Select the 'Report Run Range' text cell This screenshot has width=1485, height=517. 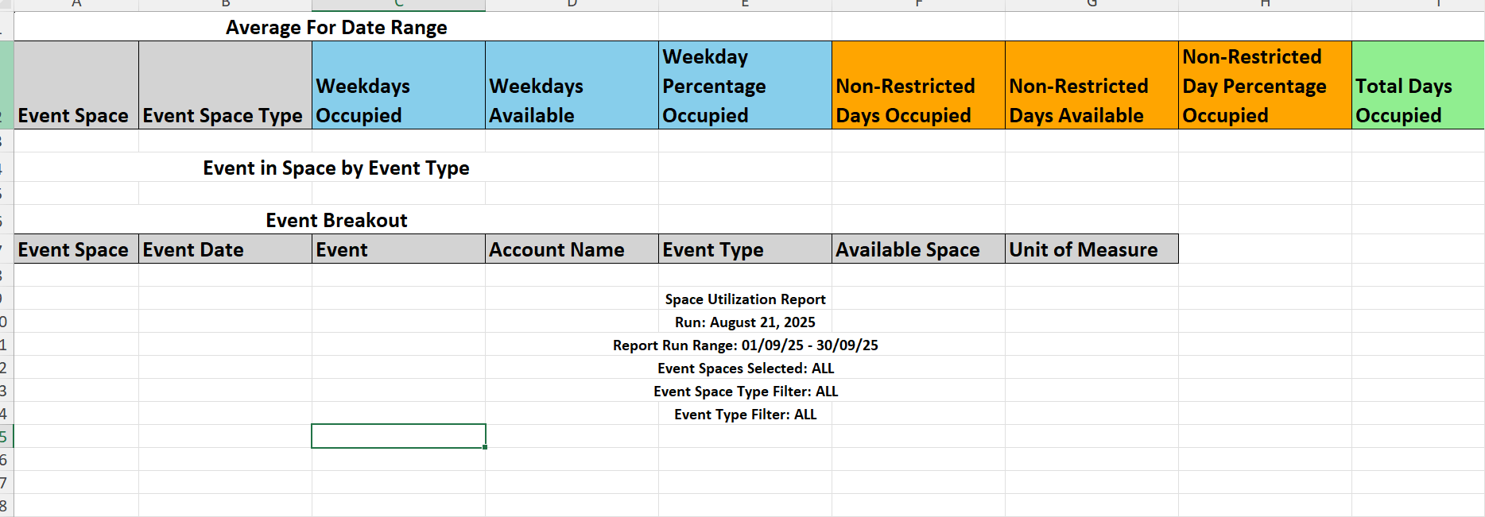click(745, 345)
